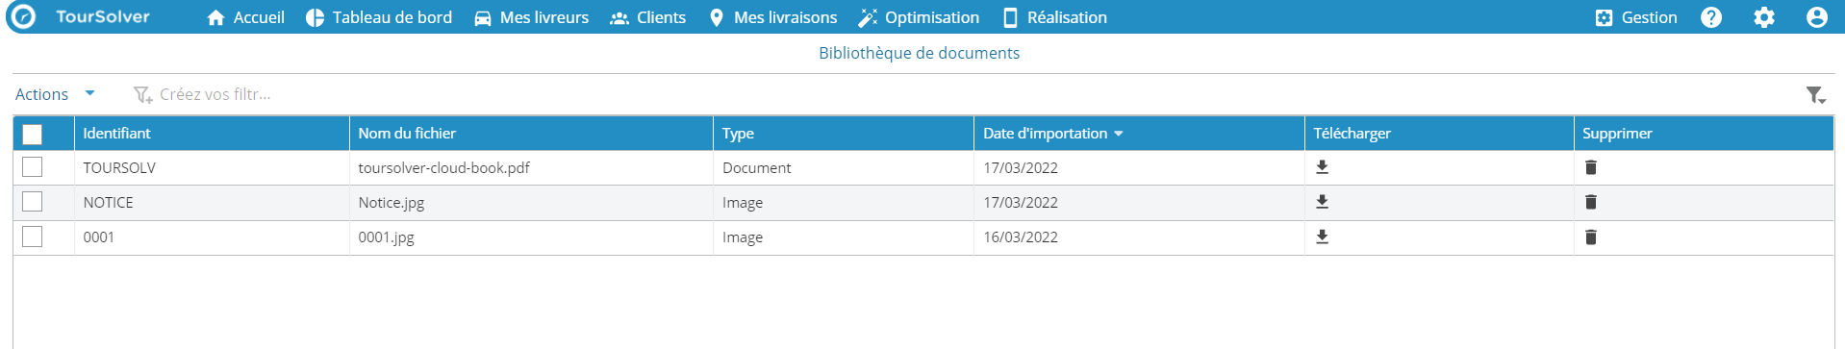Screen dimensions: 1845x349
Task: Open the help question mark icon
Action: click(x=1710, y=17)
